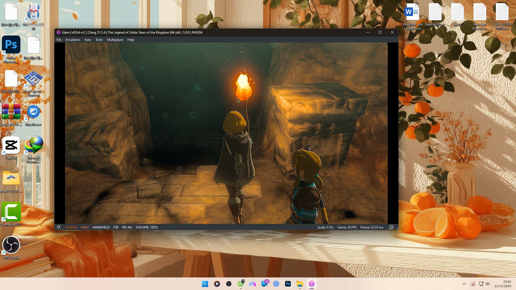Toggle NO AA anti-aliasing setting

(x=127, y=227)
